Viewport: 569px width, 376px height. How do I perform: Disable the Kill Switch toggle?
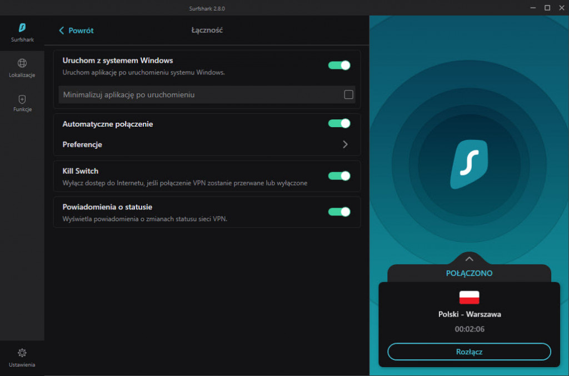tap(339, 176)
